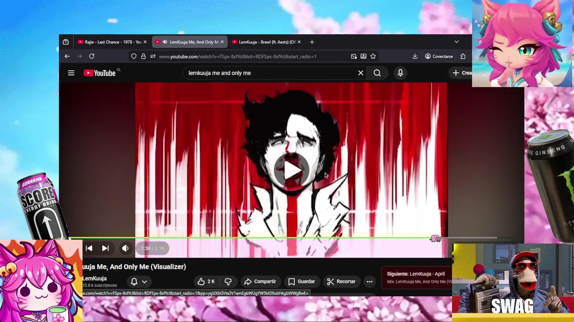
Task: Dislike the video with thumbs down
Action: [x=228, y=281]
